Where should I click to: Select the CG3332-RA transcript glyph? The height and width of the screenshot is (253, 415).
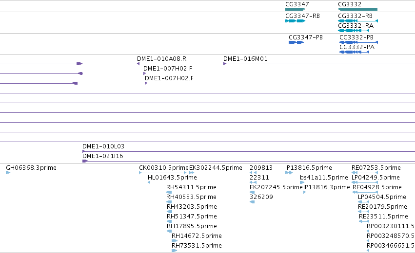(354, 31)
